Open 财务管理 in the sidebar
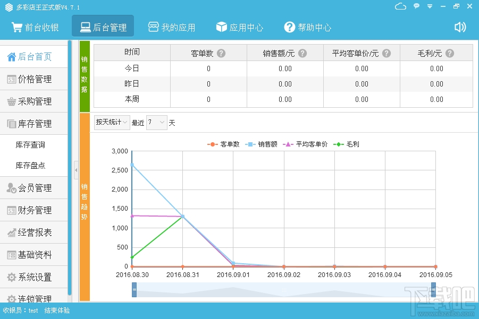Viewport: 479px width, 319px height. click(33, 210)
